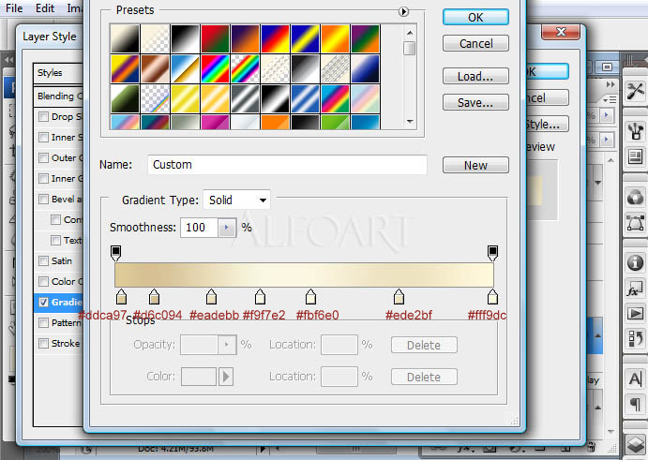648x460 pixels.
Task: Click the New gradient button
Action: point(475,165)
